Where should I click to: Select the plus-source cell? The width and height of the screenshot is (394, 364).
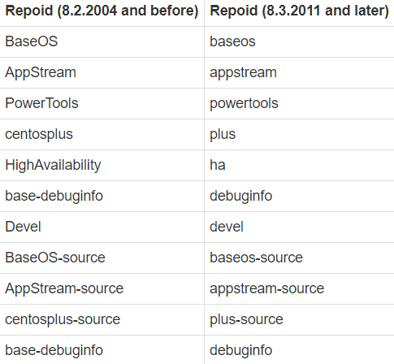(299, 319)
